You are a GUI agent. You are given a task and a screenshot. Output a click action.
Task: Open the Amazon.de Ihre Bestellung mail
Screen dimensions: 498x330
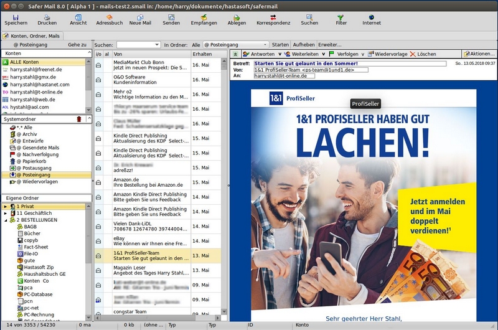click(x=158, y=182)
